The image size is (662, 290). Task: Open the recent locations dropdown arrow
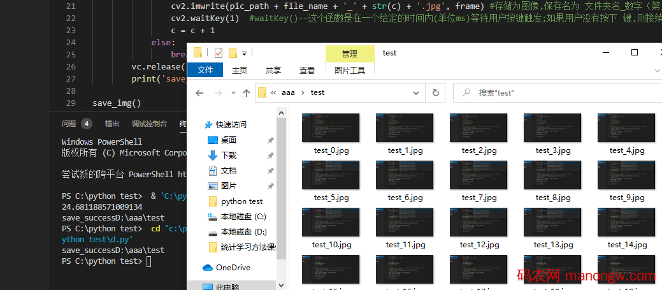(232, 93)
